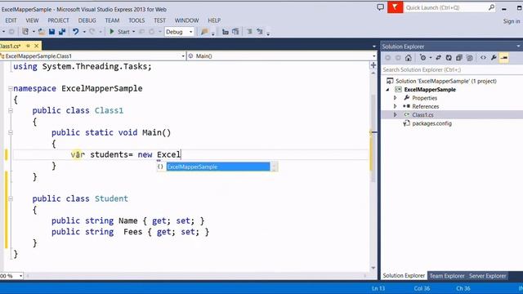Open the red notifications flag icon

(x=395, y=7)
